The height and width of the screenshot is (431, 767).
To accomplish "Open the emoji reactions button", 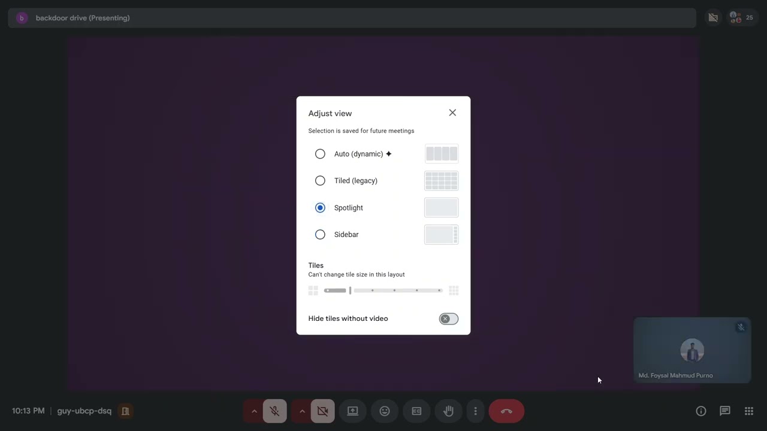I will (385, 411).
